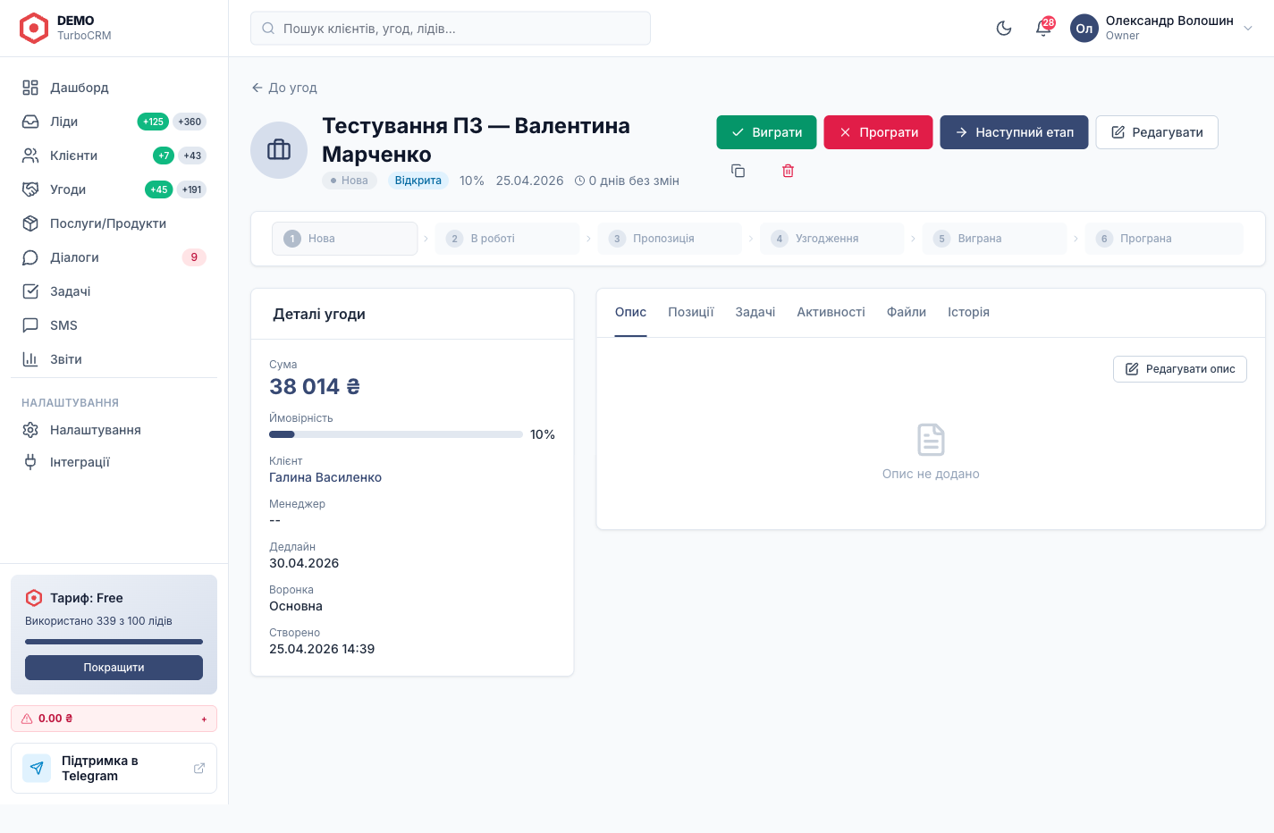Click client name Галина Василенко
This screenshot has width=1274, height=833.
pyautogui.click(x=325, y=477)
